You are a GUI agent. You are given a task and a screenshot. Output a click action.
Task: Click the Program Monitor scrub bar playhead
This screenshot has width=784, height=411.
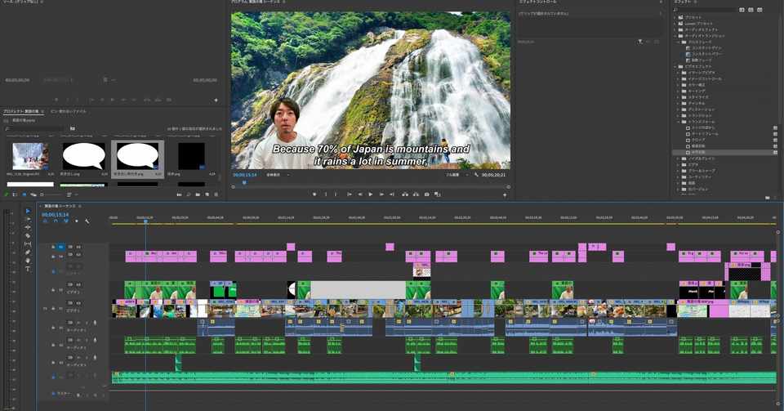(244, 182)
